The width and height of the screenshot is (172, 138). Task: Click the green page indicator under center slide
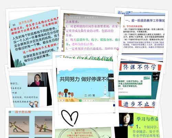(80, 101)
